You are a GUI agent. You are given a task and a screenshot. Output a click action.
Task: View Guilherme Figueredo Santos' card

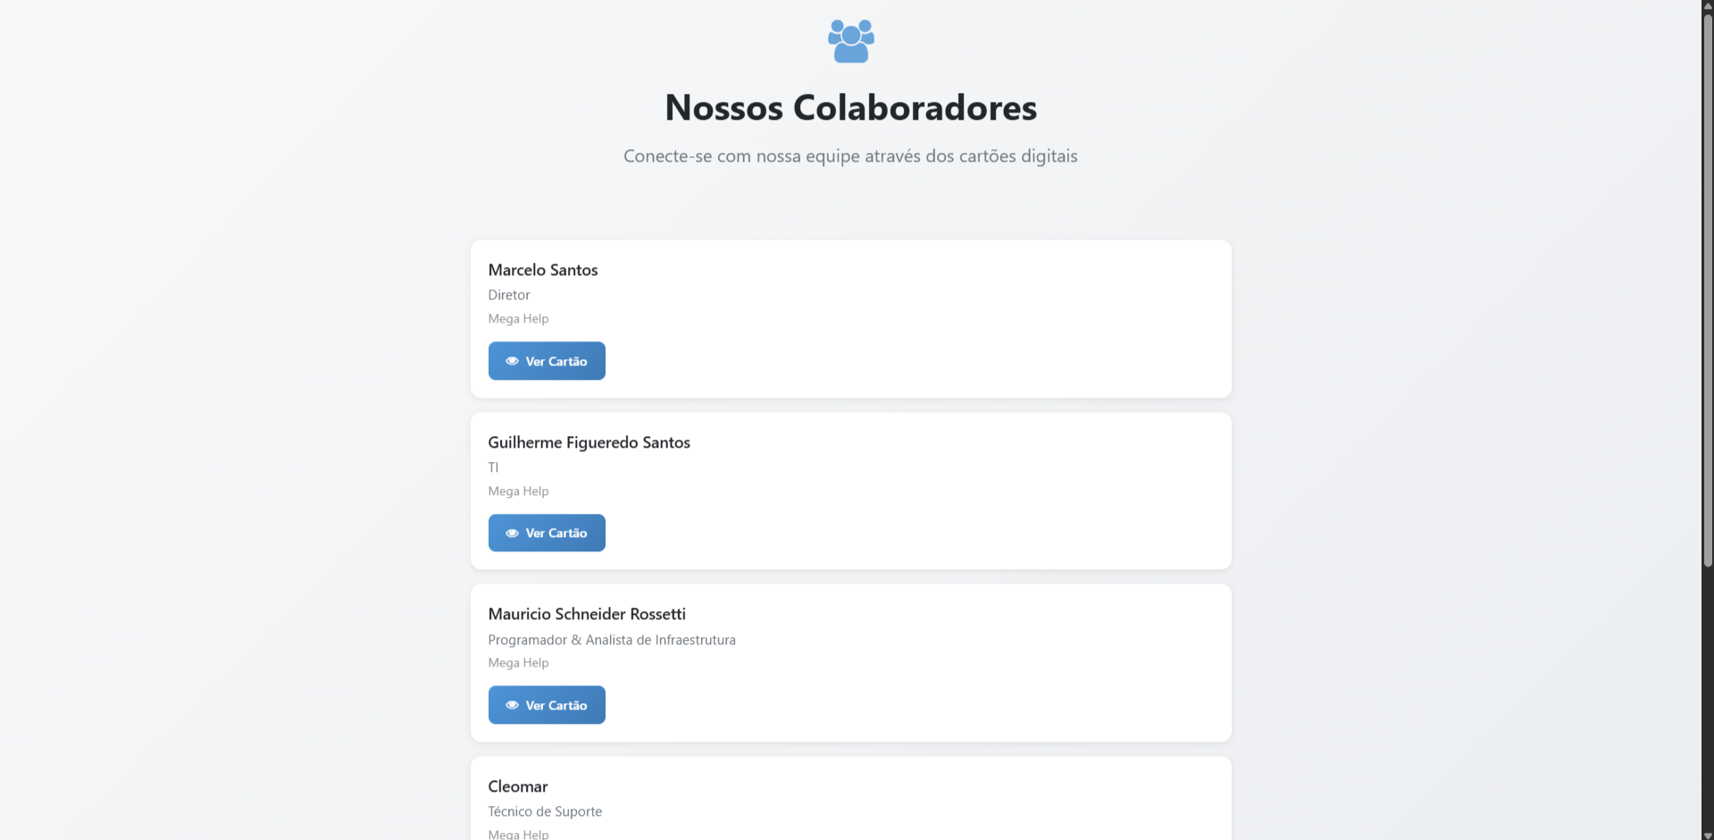pyautogui.click(x=546, y=533)
